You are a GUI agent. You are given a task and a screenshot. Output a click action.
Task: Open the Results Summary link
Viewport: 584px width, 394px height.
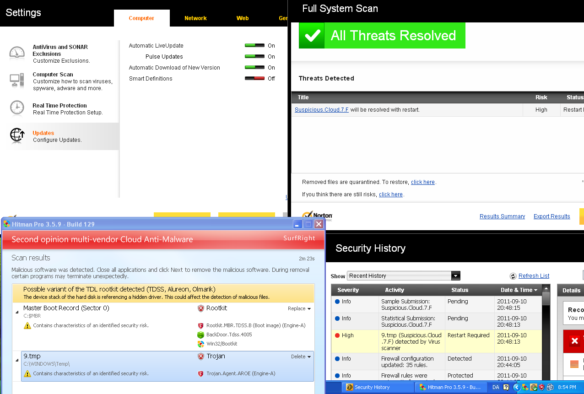[x=502, y=216]
